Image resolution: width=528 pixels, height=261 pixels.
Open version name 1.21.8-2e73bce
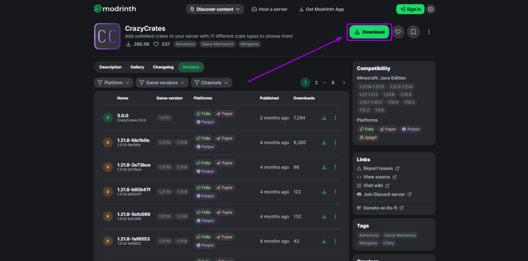point(134,165)
